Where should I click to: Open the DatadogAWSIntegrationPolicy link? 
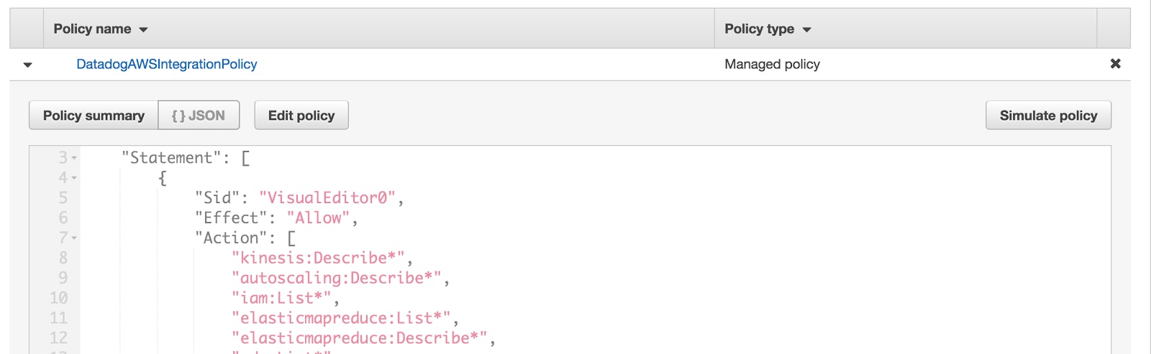point(166,64)
